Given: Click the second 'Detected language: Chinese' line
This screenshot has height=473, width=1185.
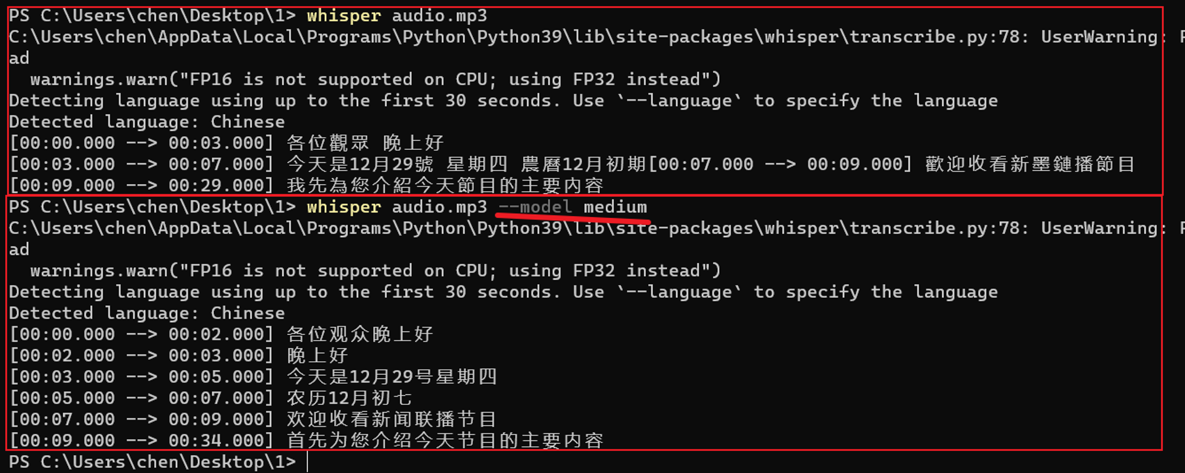Looking at the screenshot, I should coord(147,313).
